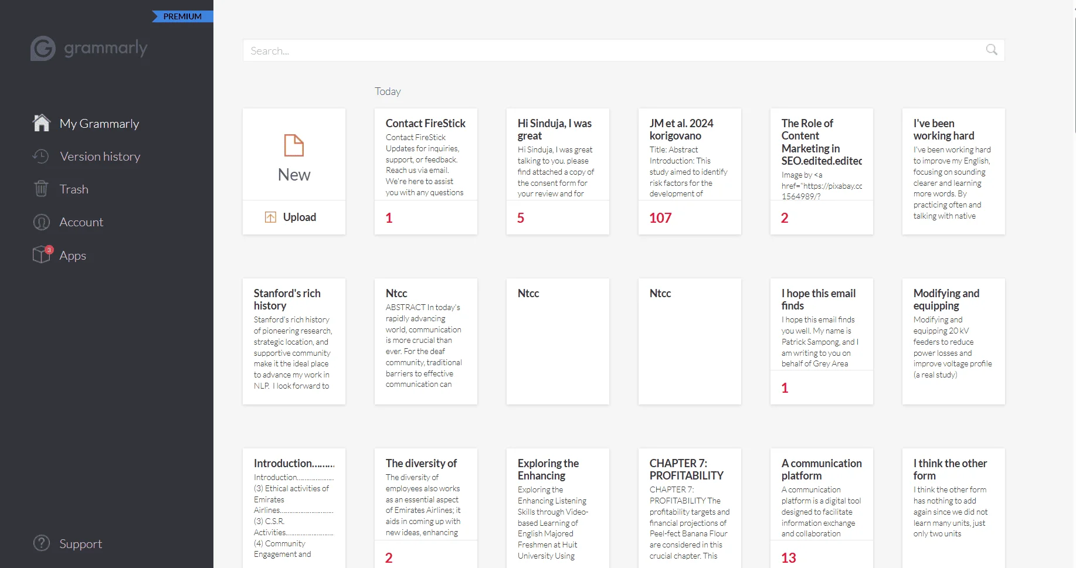Open the Exploring the Enhancing document
The image size is (1076, 568).
point(558,508)
